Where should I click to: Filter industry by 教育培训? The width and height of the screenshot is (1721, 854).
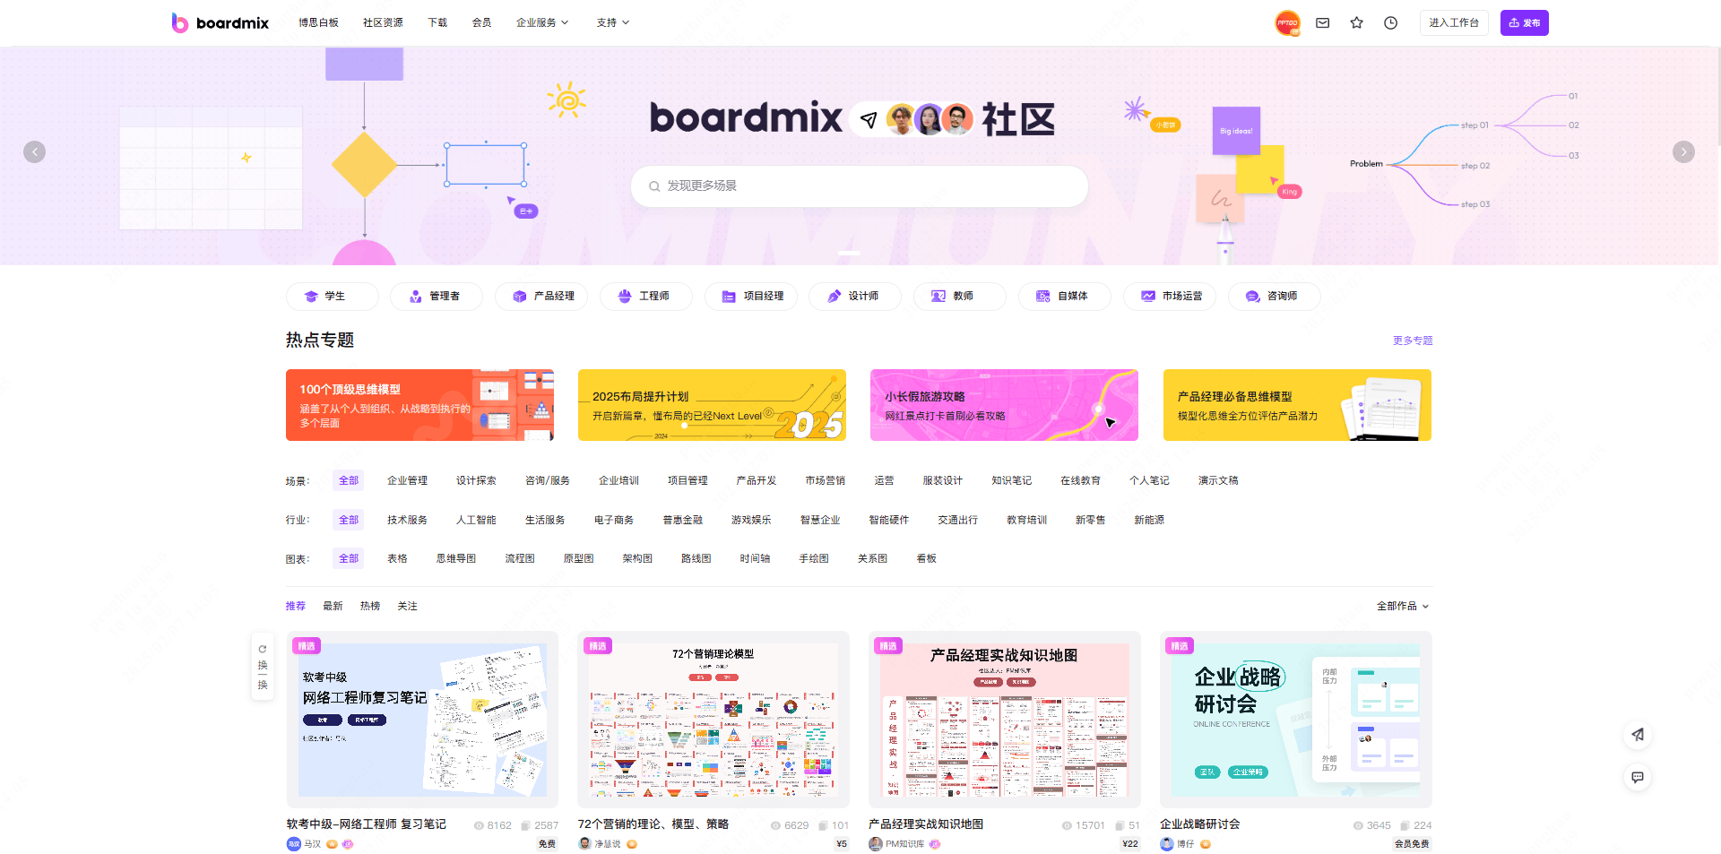point(1026,520)
